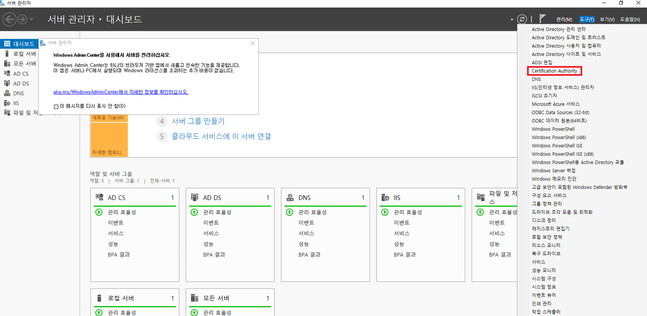
Task: Select Windows Server 백업 menu item
Action: tap(554, 171)
